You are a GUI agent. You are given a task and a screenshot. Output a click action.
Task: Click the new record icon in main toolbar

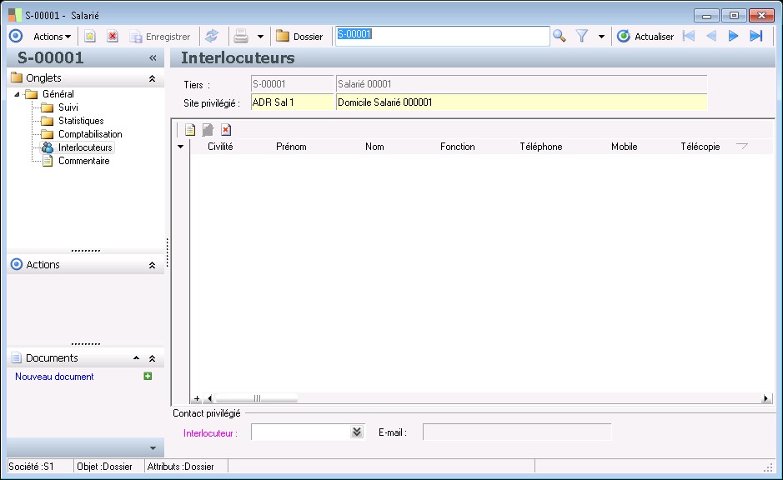pyautogui.click(x=90, y=36)
